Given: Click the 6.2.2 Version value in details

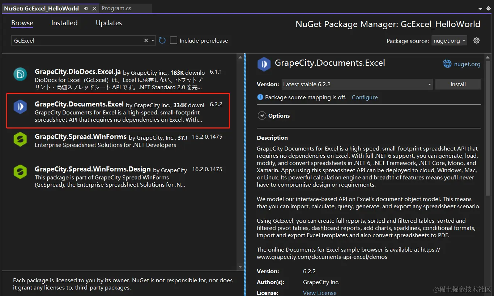Looking at the screenshot, I should [x=309, y=271].
